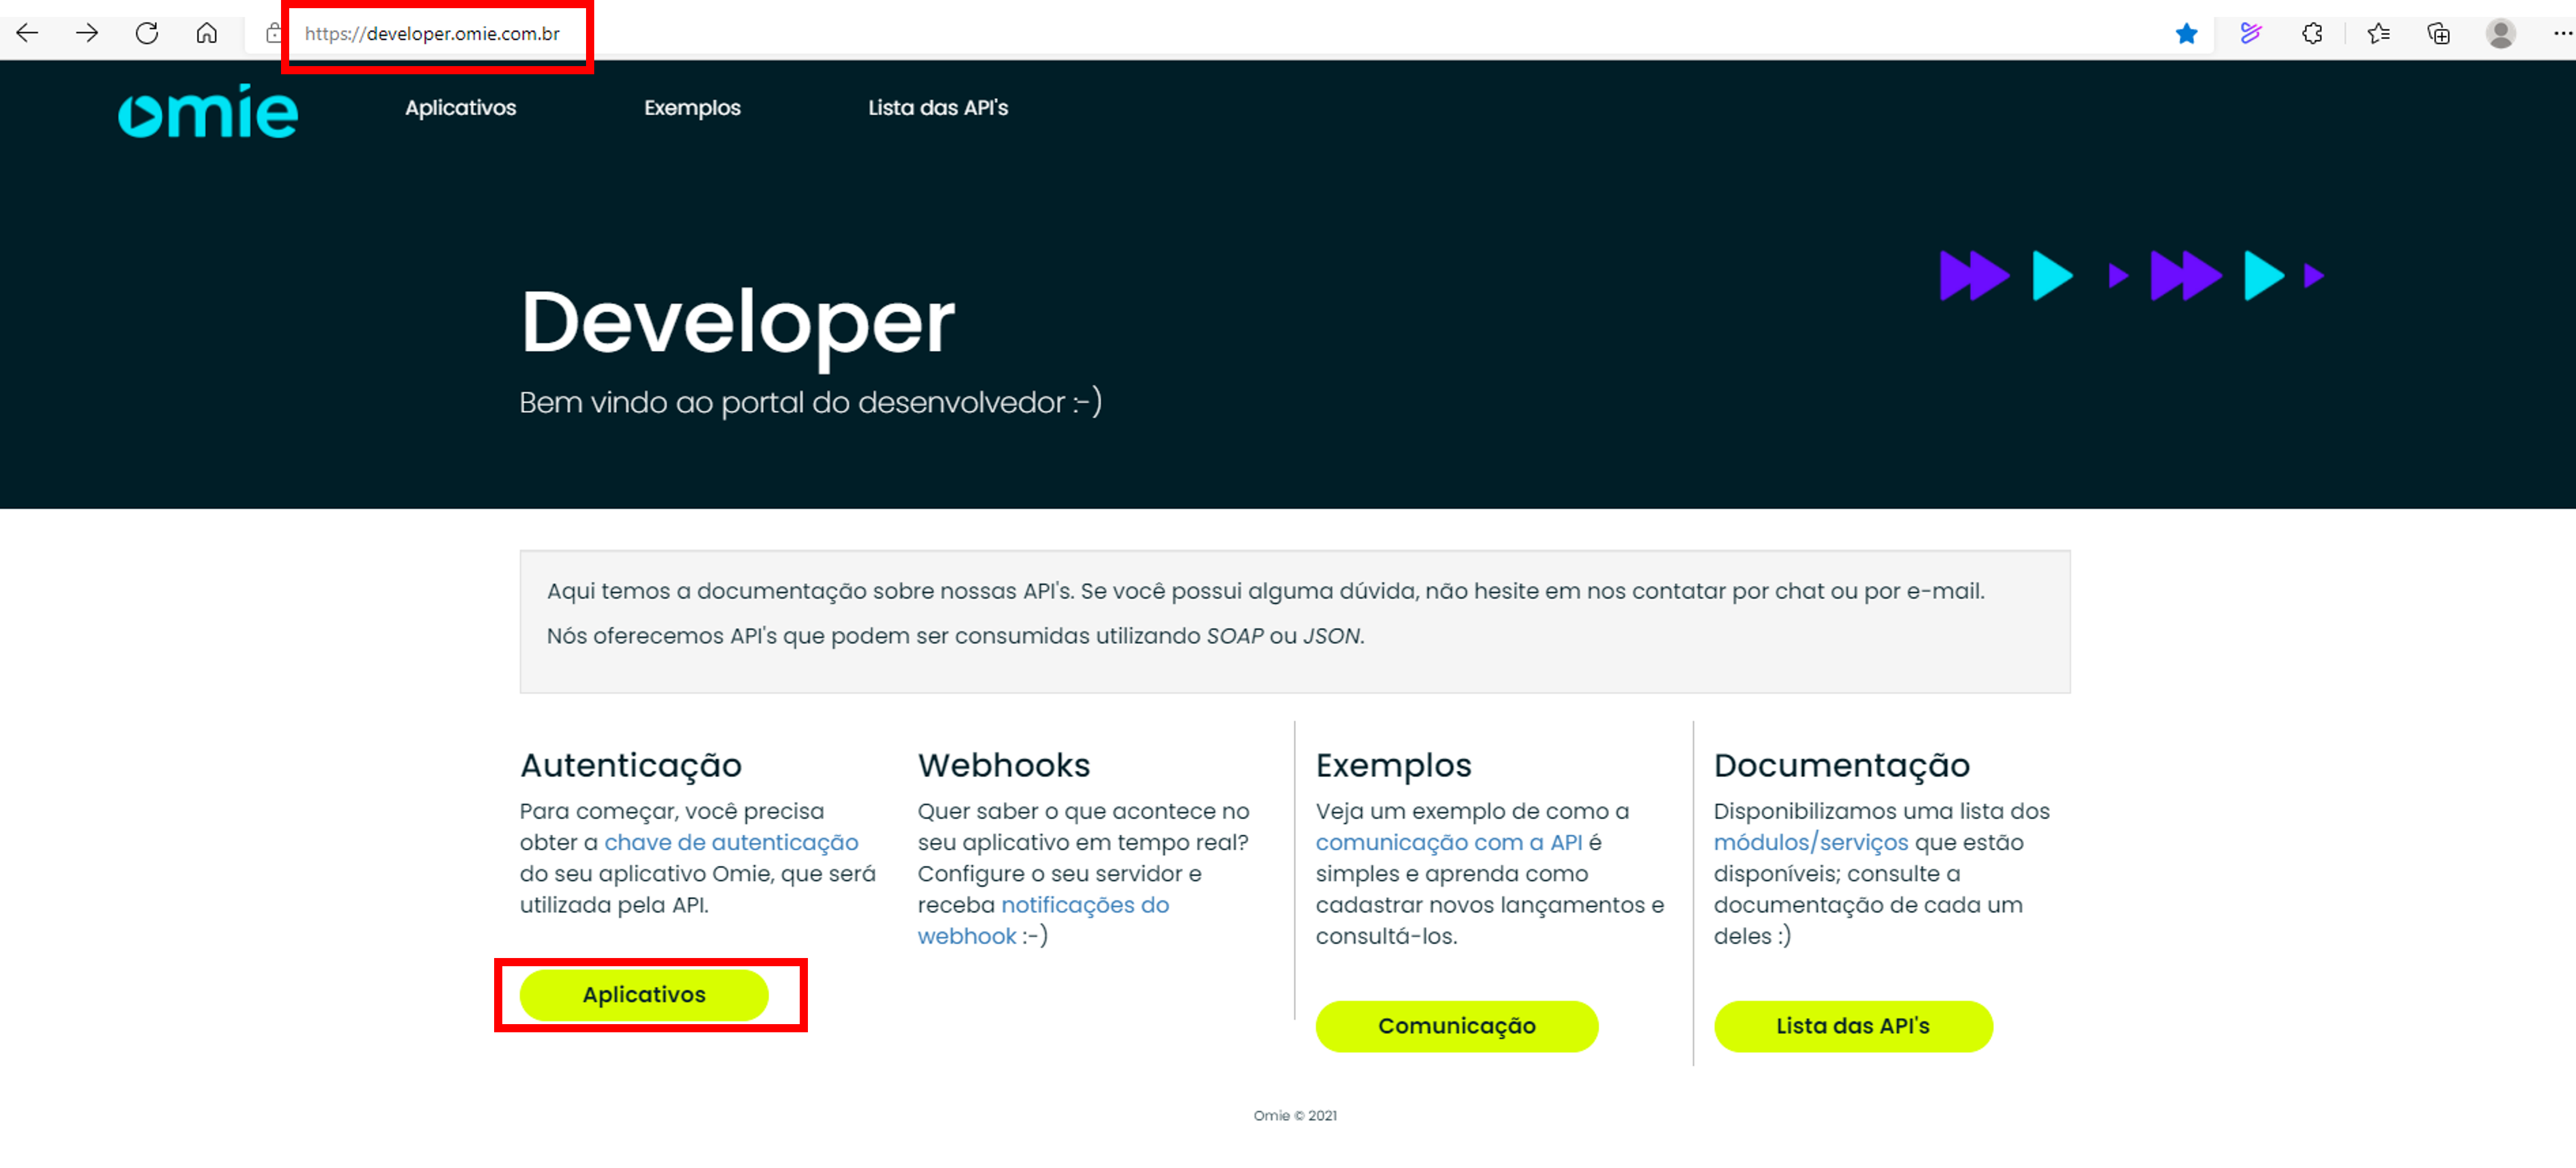The width and height of the screenshot is (2576, 1168).
Task: Open Exemplos in the top navigation
Action: point(692,108)
